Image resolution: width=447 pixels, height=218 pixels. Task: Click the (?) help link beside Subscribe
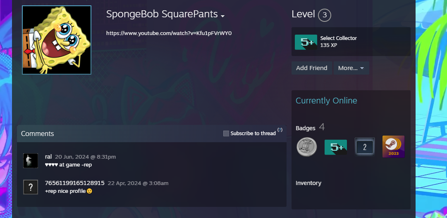click(x=280, y=130)
